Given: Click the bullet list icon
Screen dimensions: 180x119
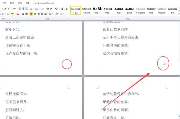Looking at the screenshot, I should (31, 9).
